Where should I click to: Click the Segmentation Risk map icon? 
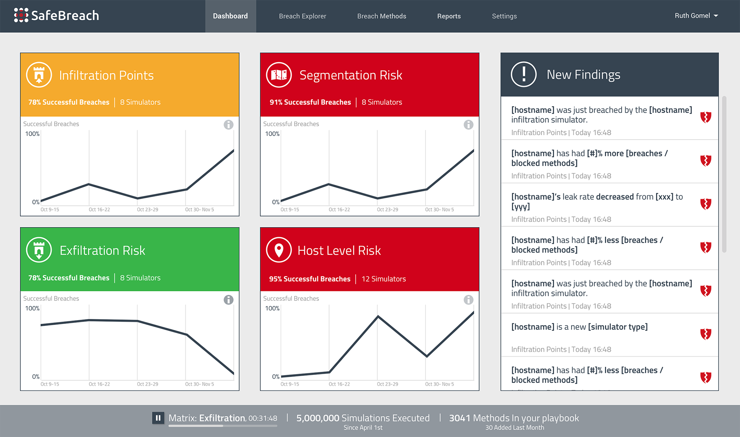(279, 75)
